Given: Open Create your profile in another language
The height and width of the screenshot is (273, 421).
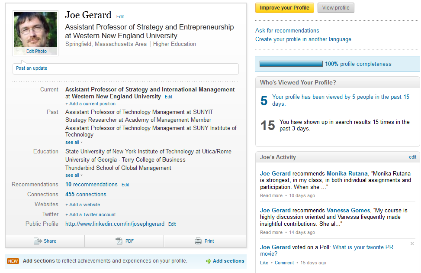Looking at the screenshot, I should [x=303, y=39].
